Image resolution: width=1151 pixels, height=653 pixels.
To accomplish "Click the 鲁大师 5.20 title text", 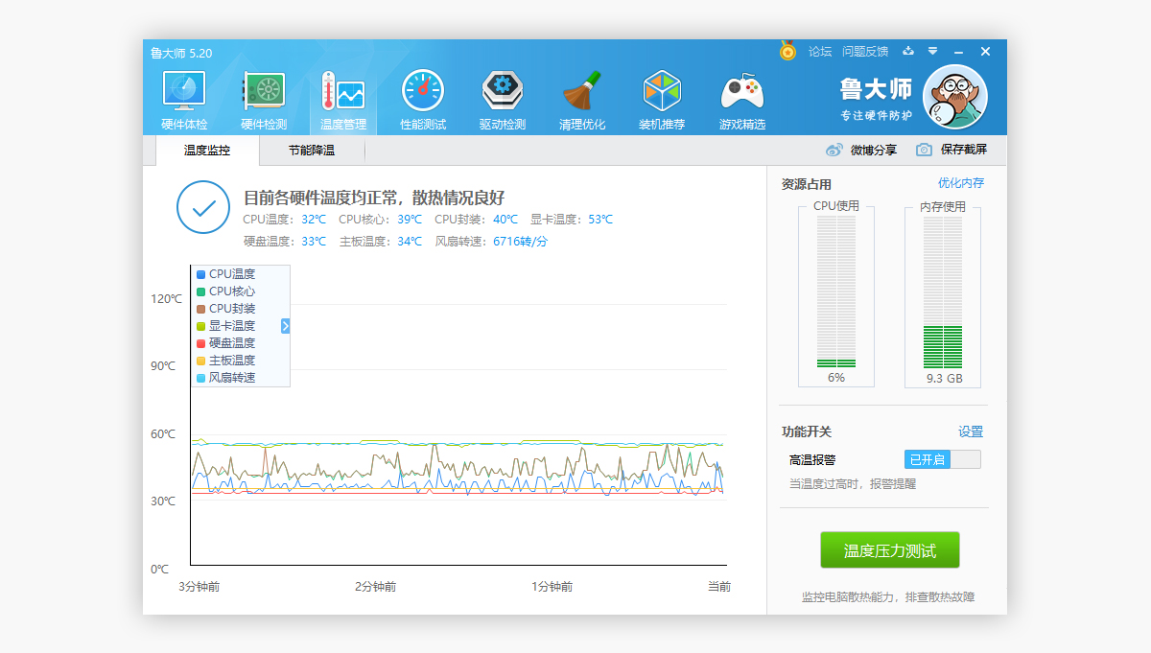I will [181, 53].
